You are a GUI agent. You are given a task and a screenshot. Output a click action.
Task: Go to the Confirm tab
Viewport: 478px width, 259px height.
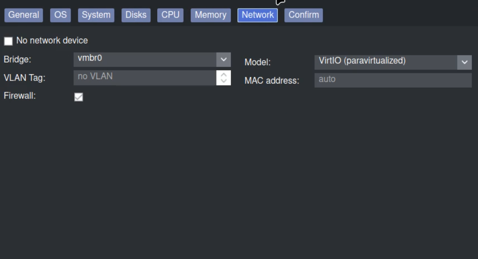[304, 15]
